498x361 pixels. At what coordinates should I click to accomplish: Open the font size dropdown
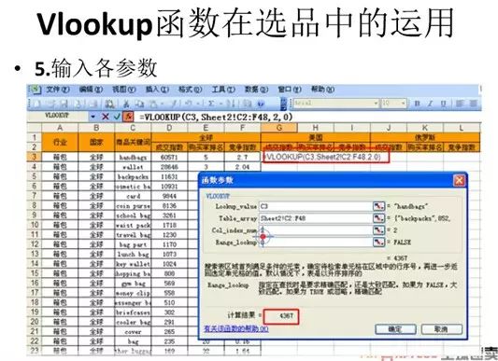click(x=403, y=104)
